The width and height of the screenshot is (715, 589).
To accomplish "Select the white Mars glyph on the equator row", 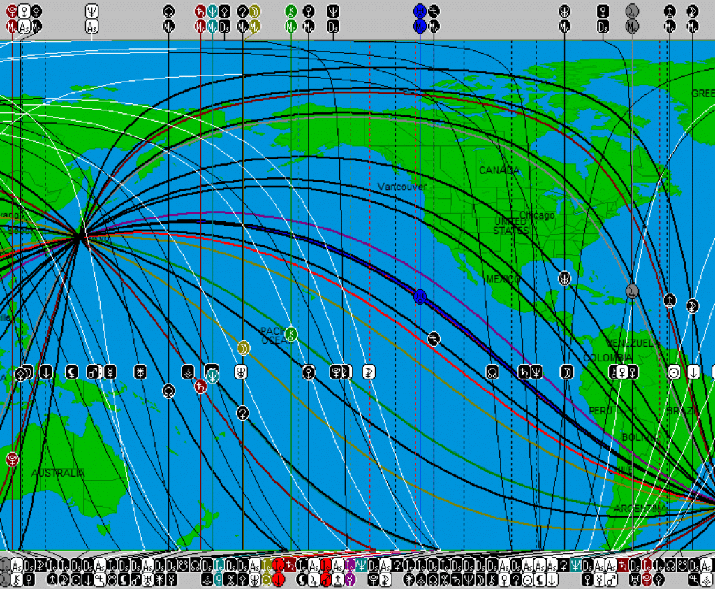I will tap(91, 372).
